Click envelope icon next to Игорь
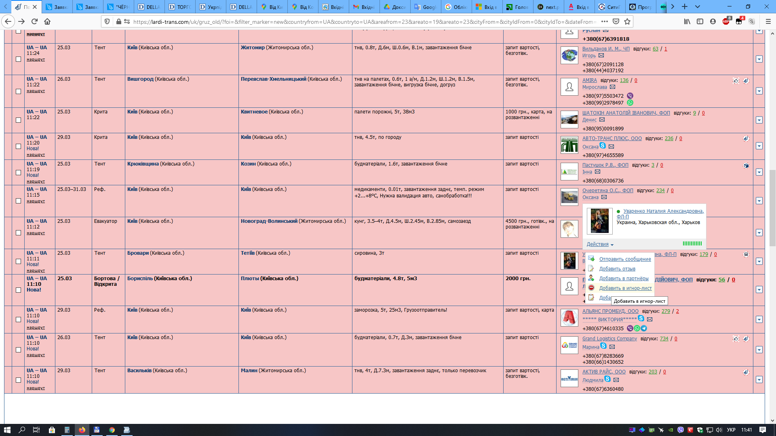This screenshot has width=776, height=436. [x=601, y=56]
